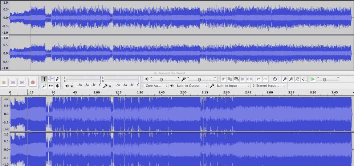Activate the Multi-Tool asterisk mode
Image resolution: width=354 pixels, height=166 pixels.
click(57, 86)
